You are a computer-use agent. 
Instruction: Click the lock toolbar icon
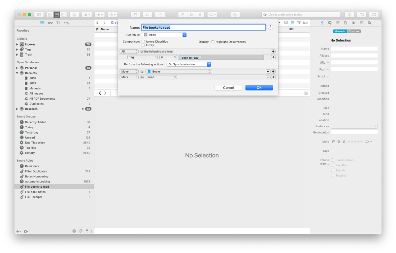point(200,15)
